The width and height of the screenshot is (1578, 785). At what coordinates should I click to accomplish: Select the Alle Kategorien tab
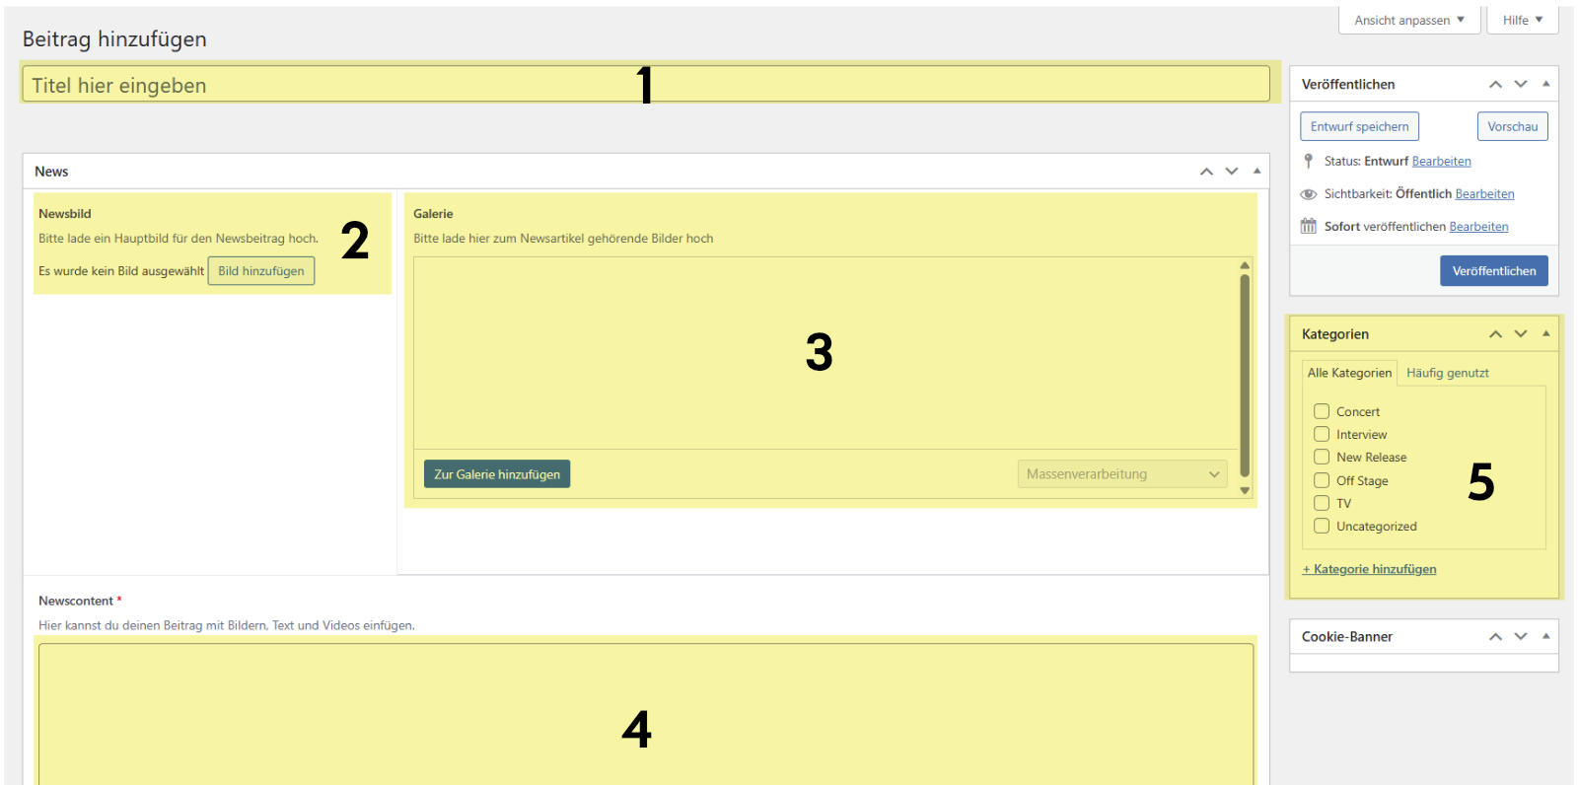tap(1348, 373)
